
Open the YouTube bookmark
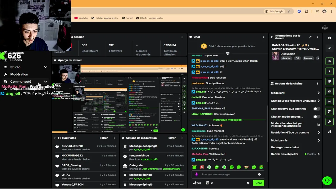pos(81,18)
